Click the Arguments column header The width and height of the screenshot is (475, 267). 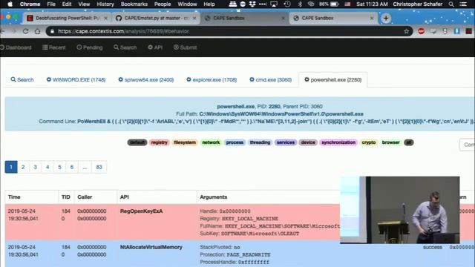(213, 197)
